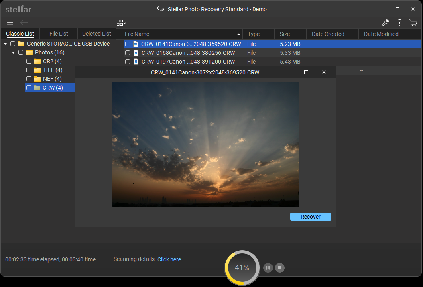Click file icon of CRW_0168Canon row
Viewport: 423px width, 287px height.
pos(136,53)
